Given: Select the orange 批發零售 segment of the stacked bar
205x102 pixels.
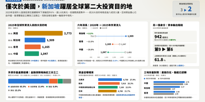Looking at the screenshot, I should [x=53, y=81].
